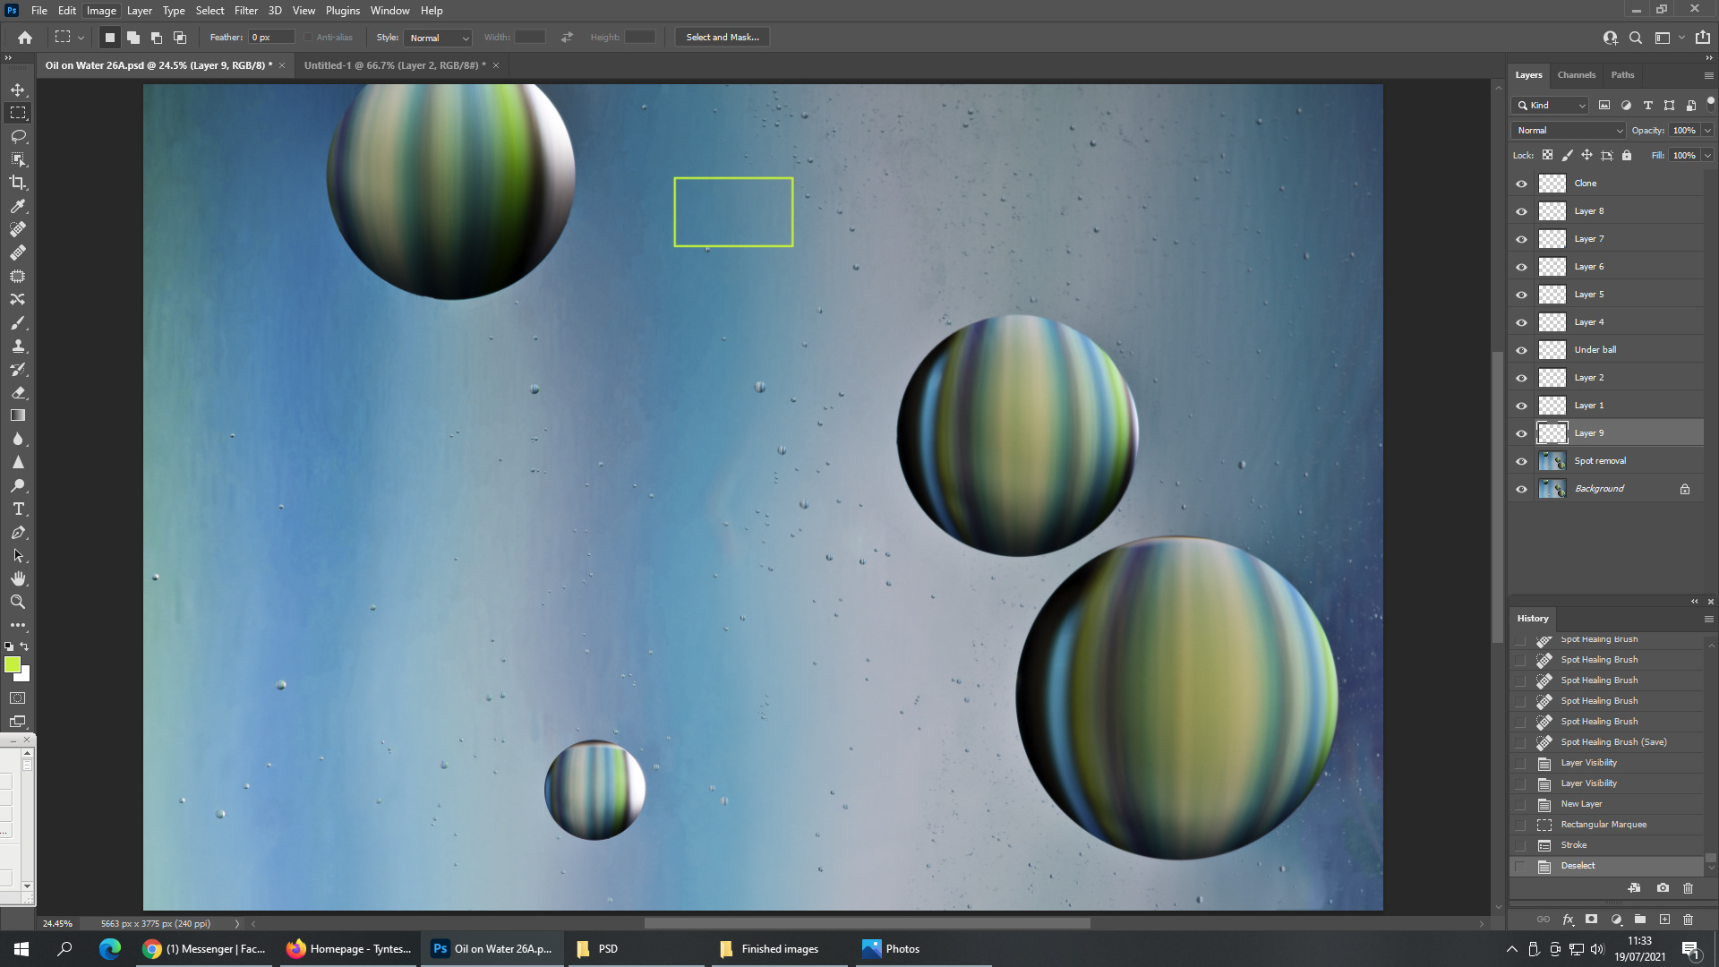Screen dimensions: 1719x967
Task: Click the Hand tool
Action: tap(18, 578)
